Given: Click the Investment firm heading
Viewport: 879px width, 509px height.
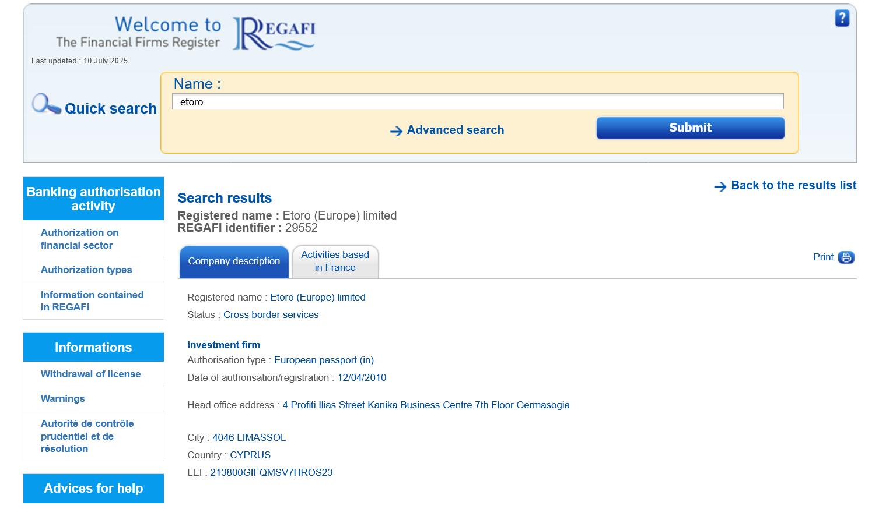Looking at the screenshot, I should [223, 345].
